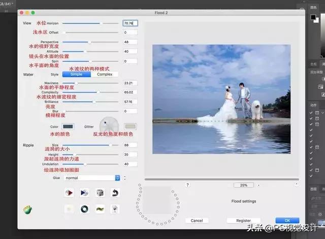Viewport: 325px width, 239px height.
Task: Click the Horizon value field showing 70.76
Action: coord(130,23)
